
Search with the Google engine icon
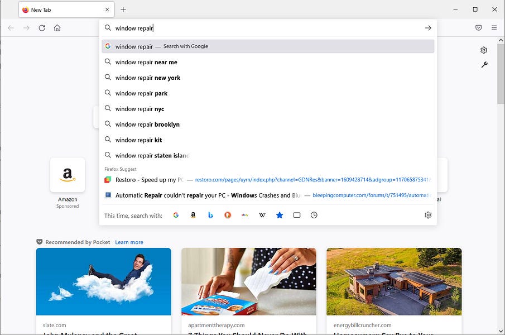point(176,215)
